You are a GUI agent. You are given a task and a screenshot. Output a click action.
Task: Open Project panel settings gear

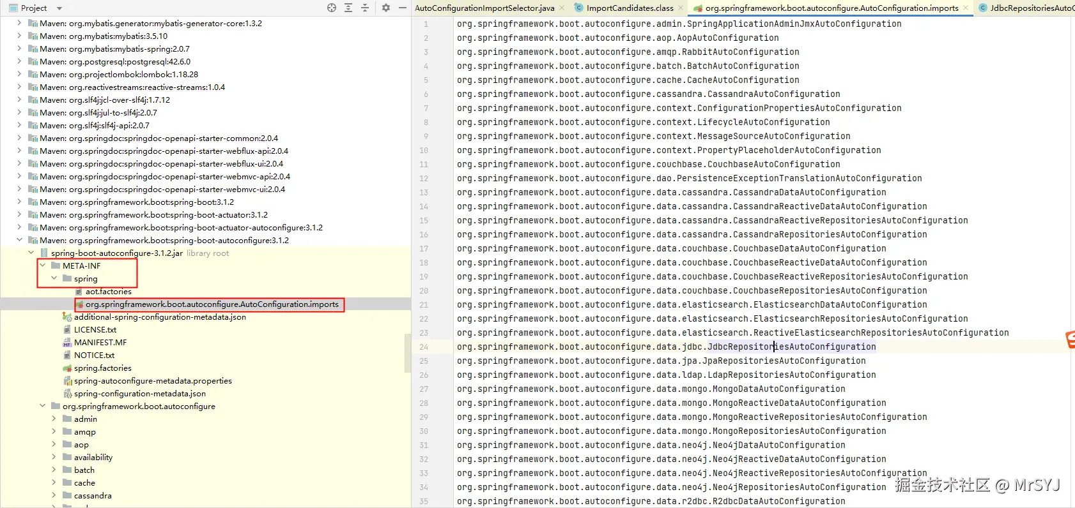point(386,8)
